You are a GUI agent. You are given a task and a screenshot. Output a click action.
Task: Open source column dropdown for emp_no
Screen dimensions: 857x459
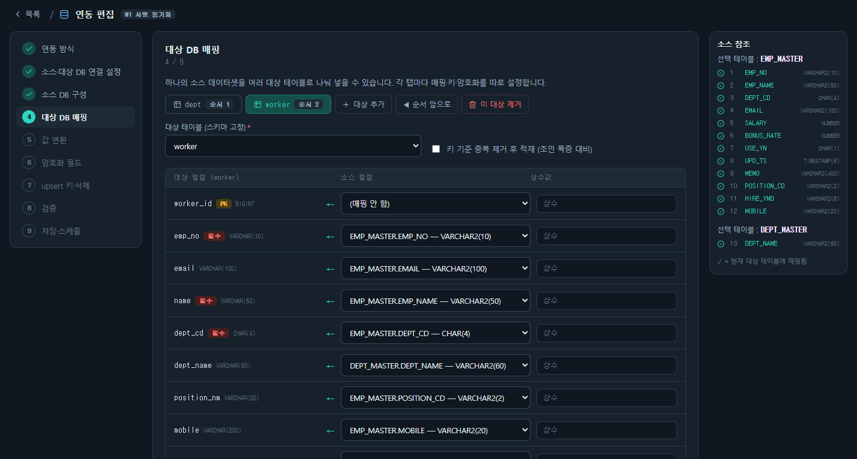pos(436,236)
